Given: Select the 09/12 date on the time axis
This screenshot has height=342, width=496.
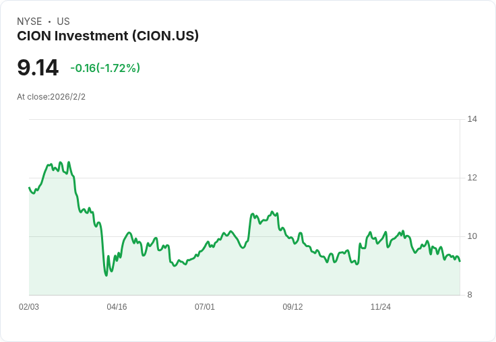Looking at the screenshot, I should coord(292,307).
